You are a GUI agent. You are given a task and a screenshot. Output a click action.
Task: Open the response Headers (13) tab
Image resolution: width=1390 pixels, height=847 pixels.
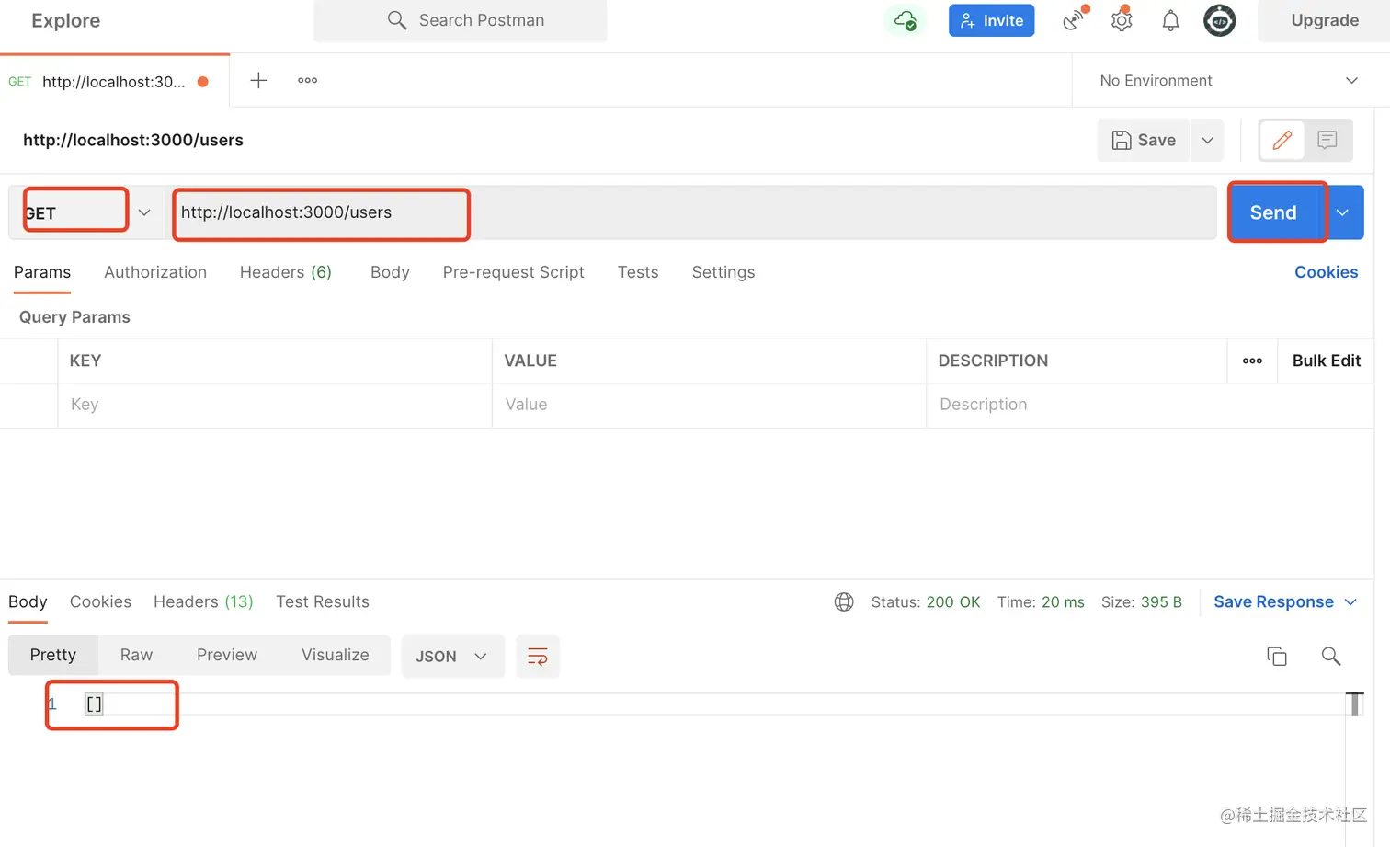tap(203, 601)
